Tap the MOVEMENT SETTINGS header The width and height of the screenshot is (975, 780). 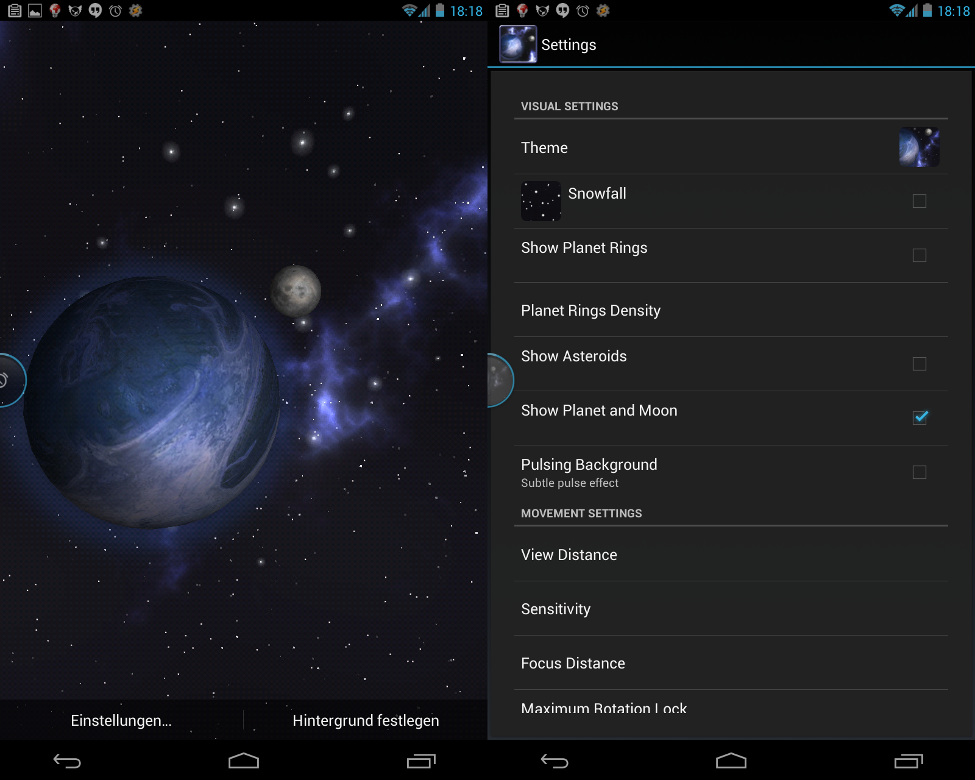581,513
